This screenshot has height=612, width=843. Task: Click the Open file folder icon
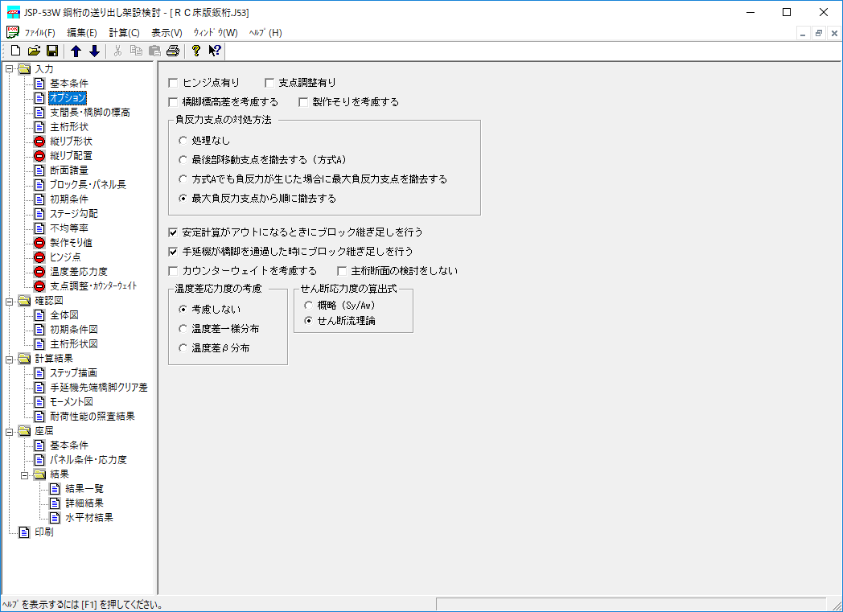34,51
